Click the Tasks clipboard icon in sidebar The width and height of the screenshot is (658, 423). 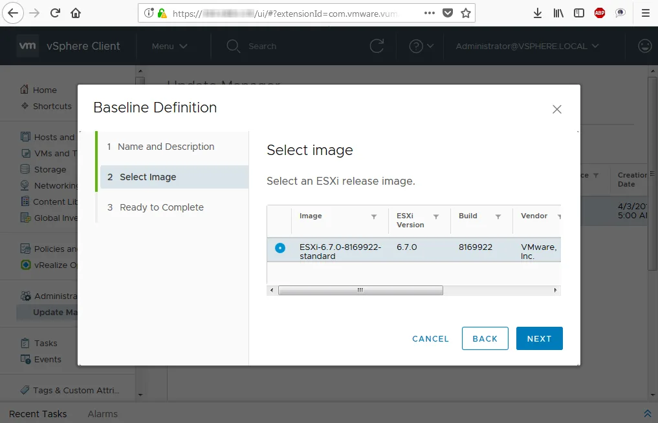(x=25, y=343)
